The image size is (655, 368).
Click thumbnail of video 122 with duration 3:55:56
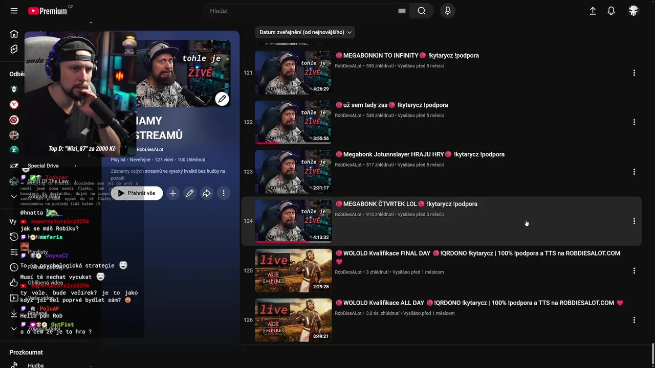click(293, 122)
